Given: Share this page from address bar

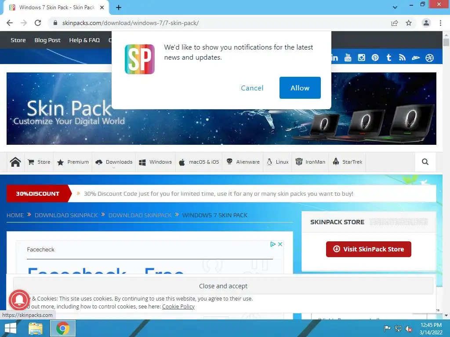Looking at the screenshot, I should point(395,23).
